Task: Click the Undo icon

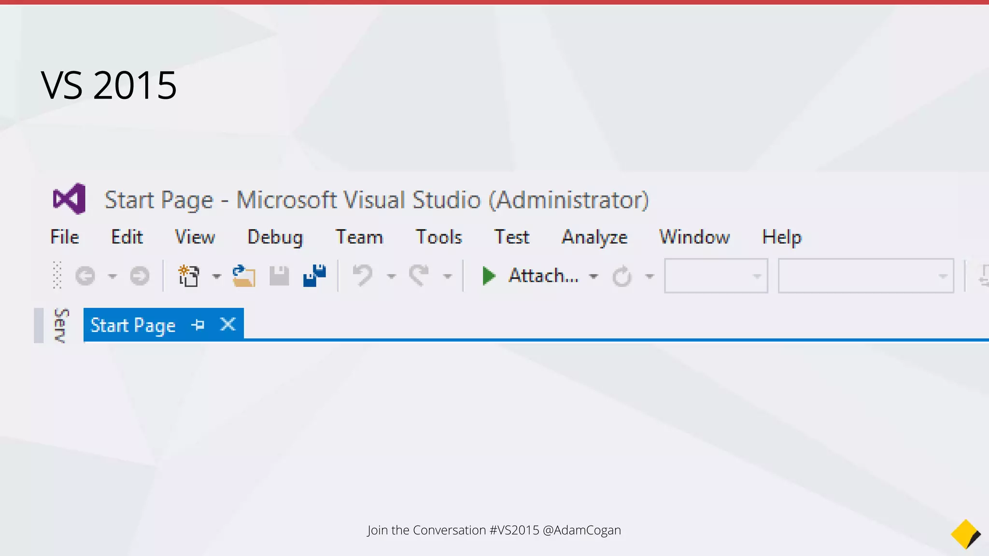Action: tap(363, 276)
